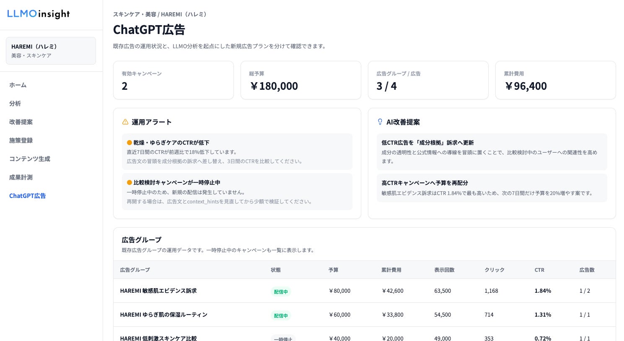Click the 広告グループ column header
Viewport: 624px width, 341px height.
point(135,270)
